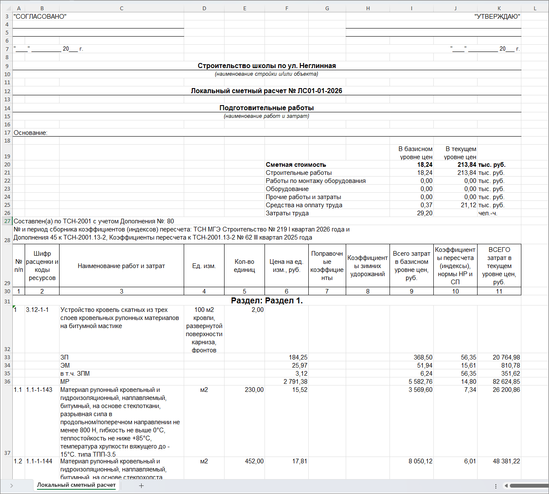The height and width of the screenshot is (494, 549).
Task: Click the Наименование работ и затрат header cell
Action: coord(121,266)
